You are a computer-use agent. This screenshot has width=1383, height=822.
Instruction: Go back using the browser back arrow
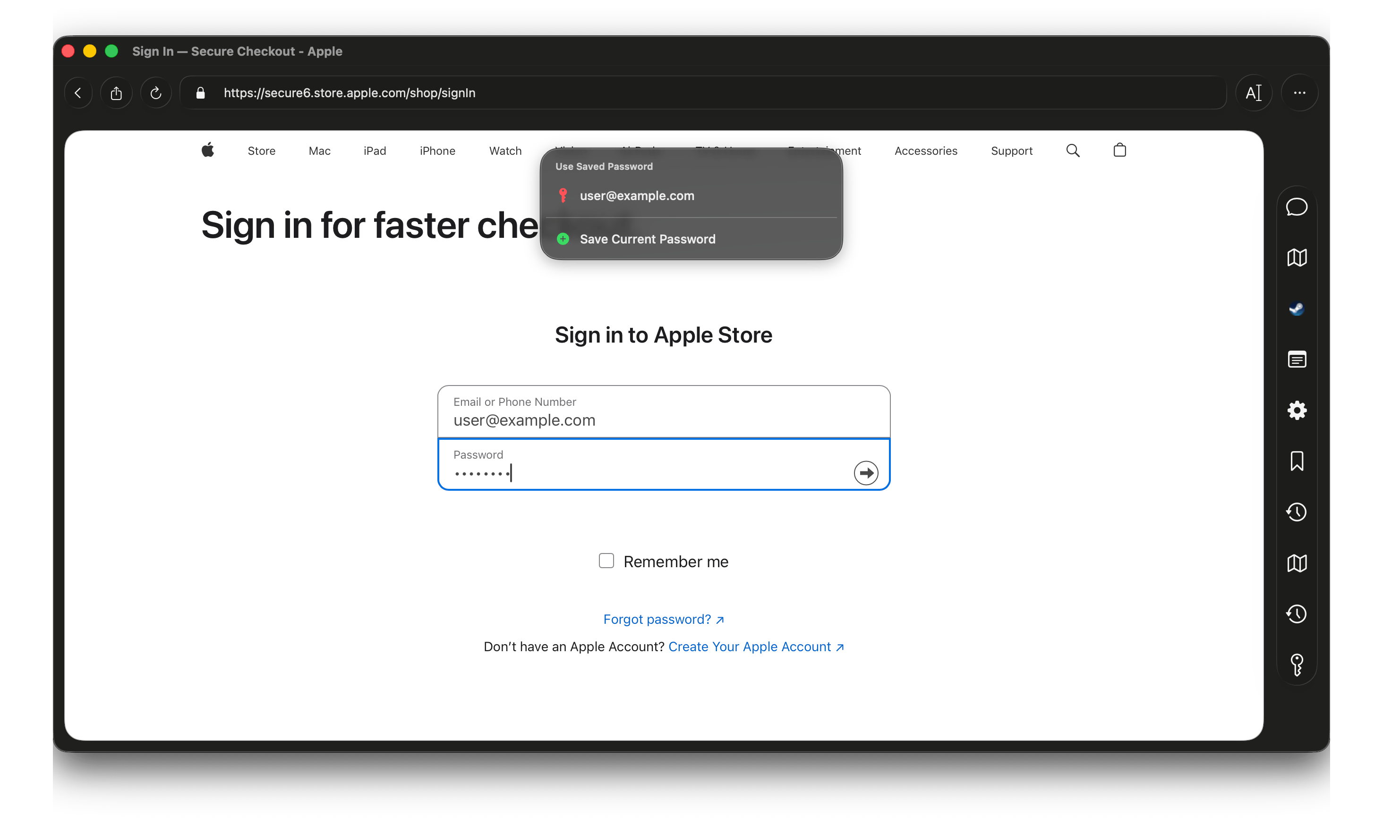pos(78,93)
